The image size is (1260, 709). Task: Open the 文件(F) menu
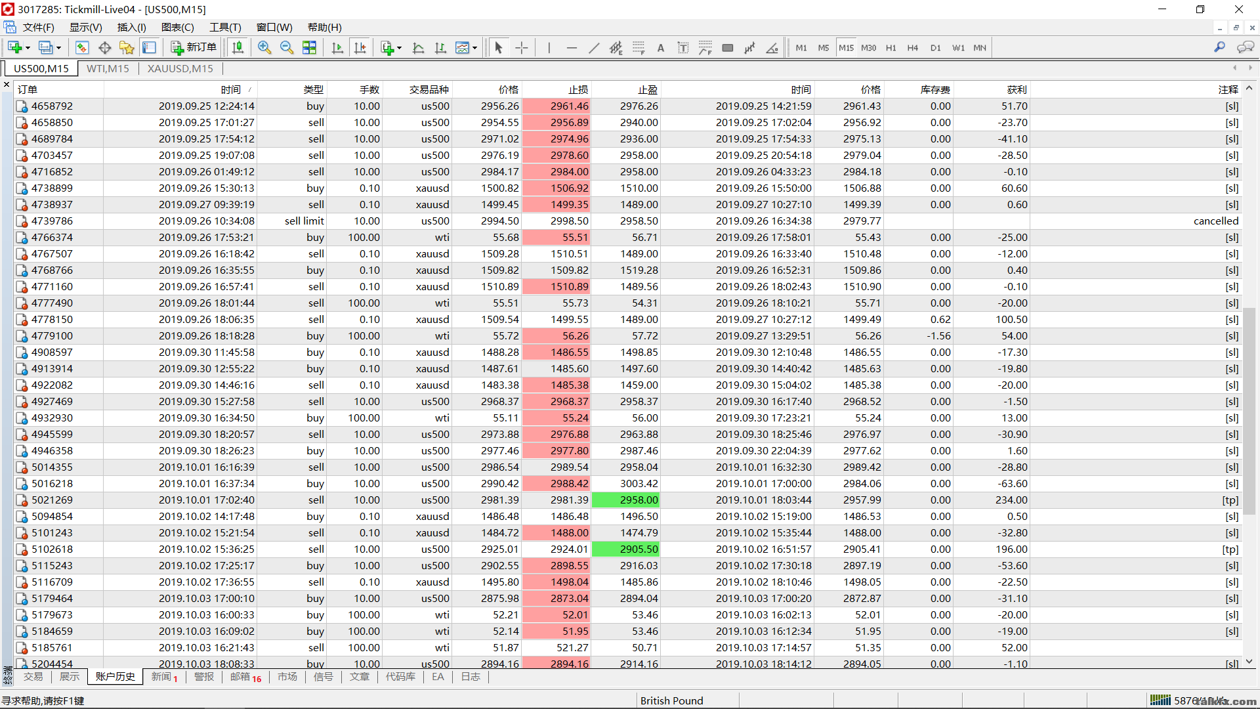coord(39,28)
